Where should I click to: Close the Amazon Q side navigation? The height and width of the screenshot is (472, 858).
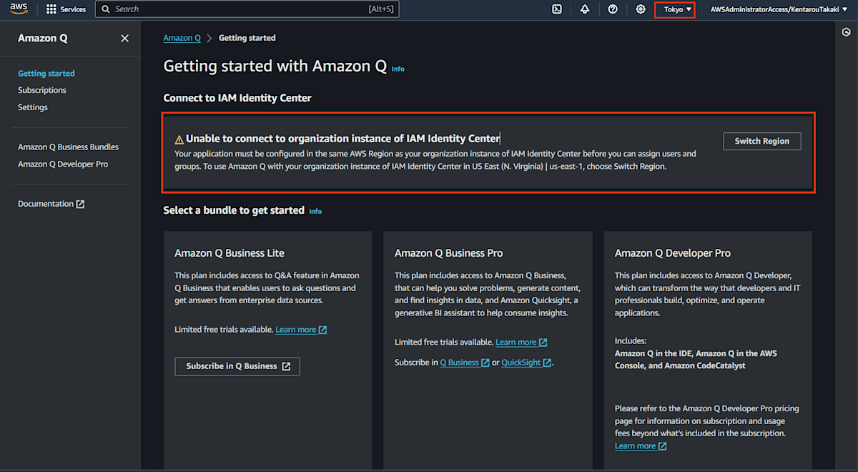click(x=125, y=39)
